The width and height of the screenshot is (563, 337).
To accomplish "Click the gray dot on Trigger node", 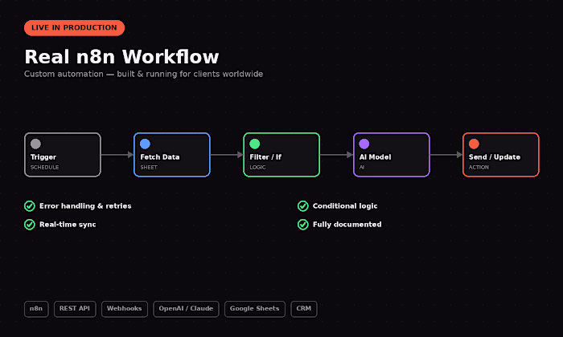I will click(x=35, y=144).
